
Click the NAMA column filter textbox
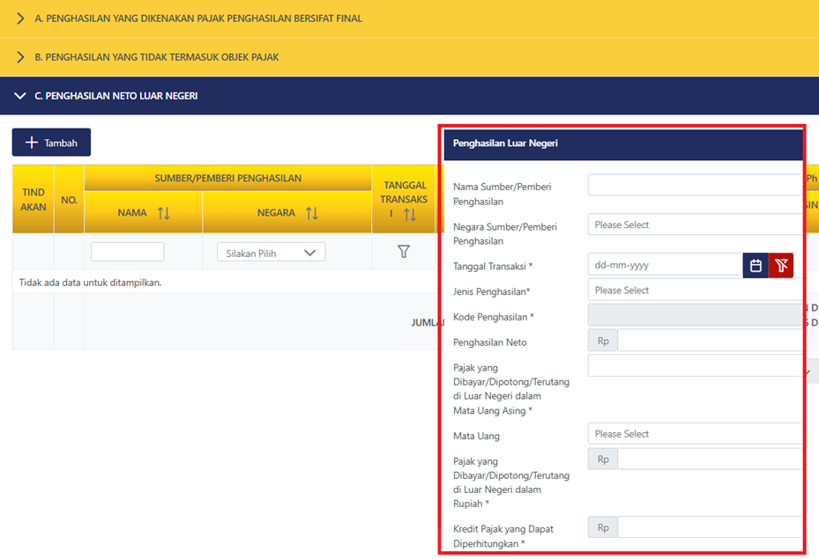(127, 252)
